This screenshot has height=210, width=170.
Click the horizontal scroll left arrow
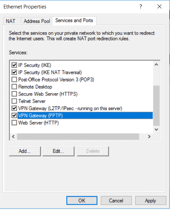13,136
